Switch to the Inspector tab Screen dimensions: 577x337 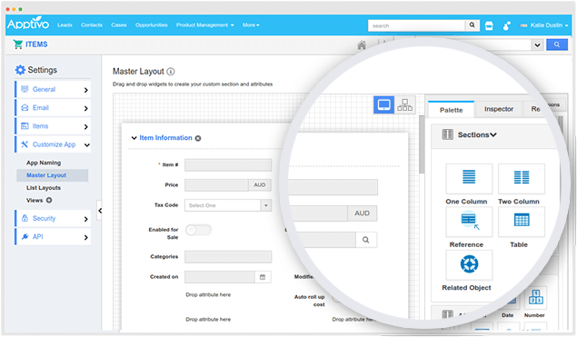click(499, 109)
